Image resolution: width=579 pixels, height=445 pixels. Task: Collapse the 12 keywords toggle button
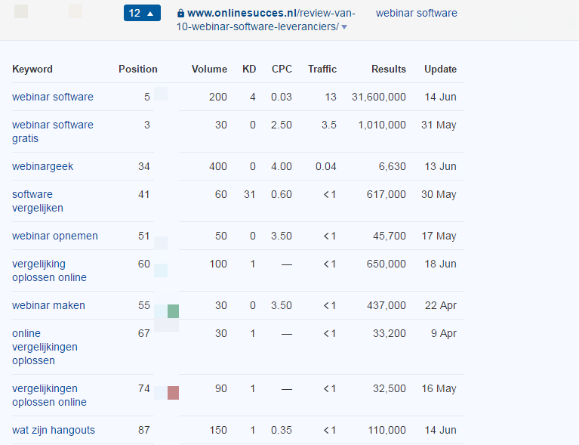pyautogui.click(x=142, y=13)
